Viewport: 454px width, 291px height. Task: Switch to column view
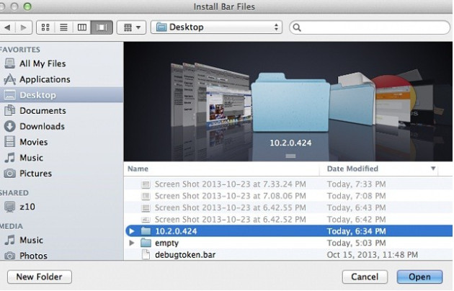(x=82, y=27)
